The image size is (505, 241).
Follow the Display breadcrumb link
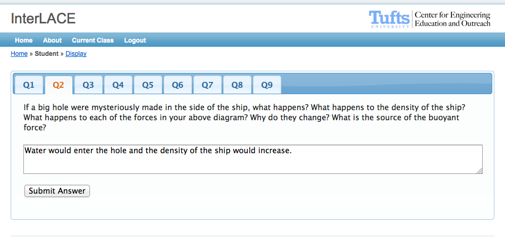click(76, 54)
